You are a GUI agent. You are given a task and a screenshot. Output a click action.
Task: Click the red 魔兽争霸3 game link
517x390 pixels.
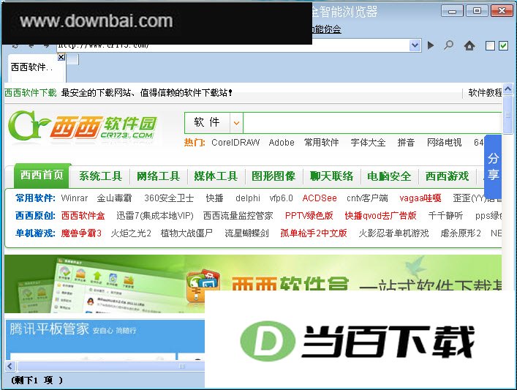coord(81,233)
